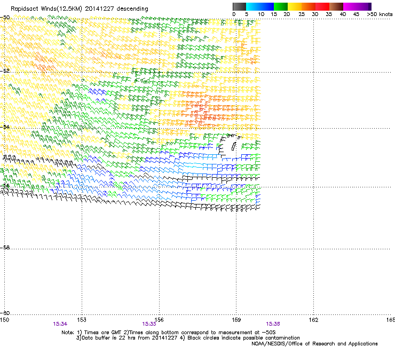Click the green 15-20 knots legend swatch

[281, 6]
